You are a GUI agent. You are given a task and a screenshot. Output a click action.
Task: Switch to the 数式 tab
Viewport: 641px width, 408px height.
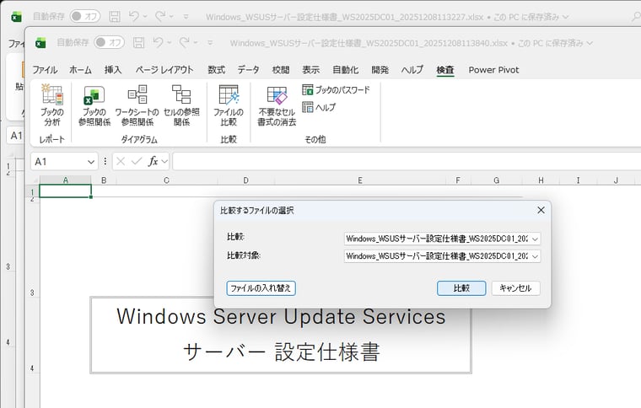coord(216,70)
